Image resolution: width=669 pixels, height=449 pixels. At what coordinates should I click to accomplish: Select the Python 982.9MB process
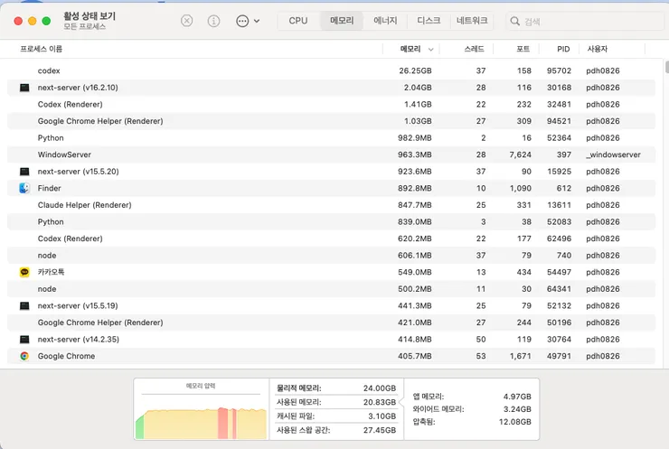click(x=331, y=137)
